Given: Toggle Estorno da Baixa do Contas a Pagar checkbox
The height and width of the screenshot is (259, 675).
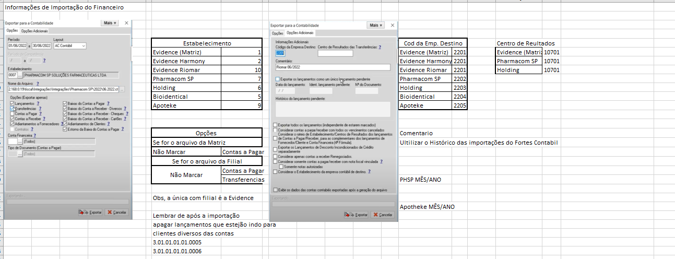Looking at the screenshot, I should pyautogui.click(x=65, y=129).
